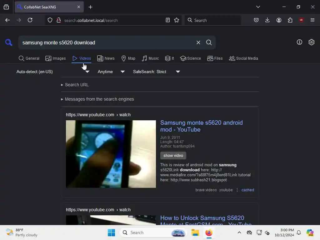This screenshot has height=240, width=320.
Task: Open Samsung monte s5620 android mod result
Action: [201, 126]
